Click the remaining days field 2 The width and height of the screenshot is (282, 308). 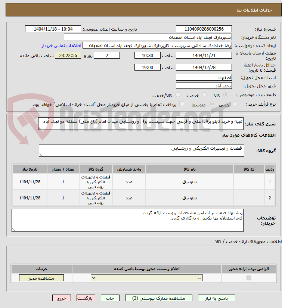click(x=107, y=55)
